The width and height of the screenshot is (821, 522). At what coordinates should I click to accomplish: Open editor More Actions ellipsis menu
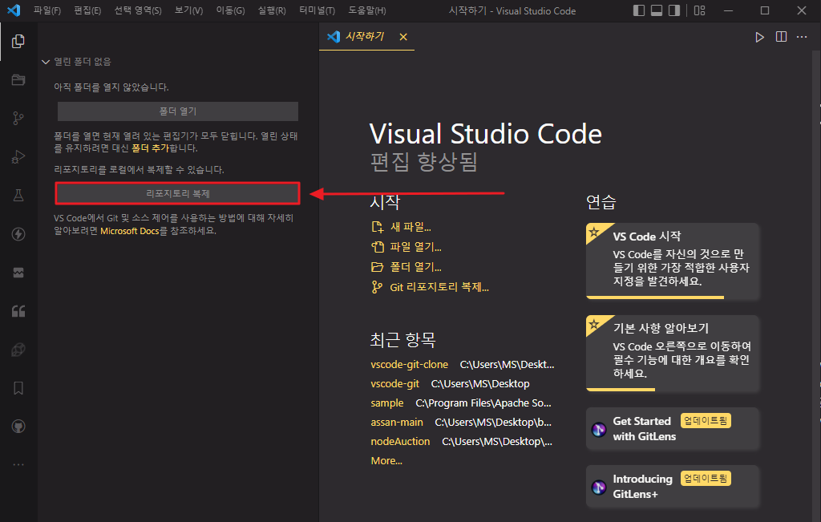(802, 37)
